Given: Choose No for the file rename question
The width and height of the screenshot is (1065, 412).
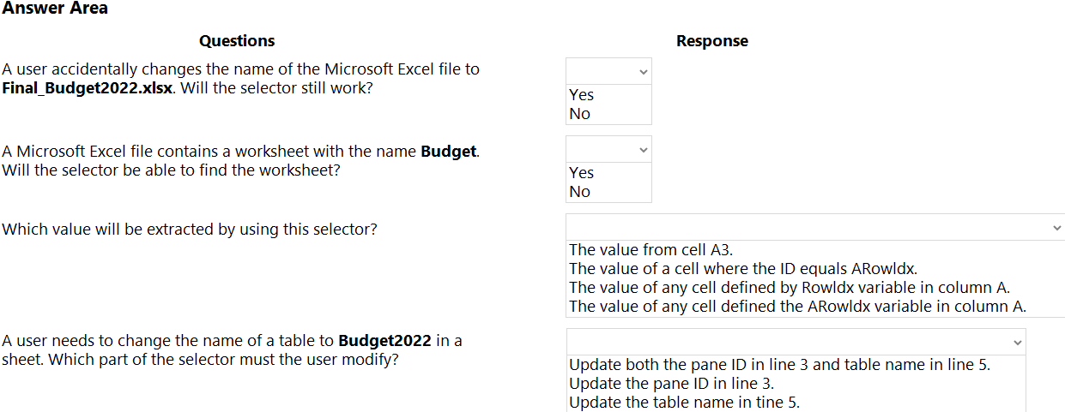Looking at the screenshot, I should (x=580, y=114).
